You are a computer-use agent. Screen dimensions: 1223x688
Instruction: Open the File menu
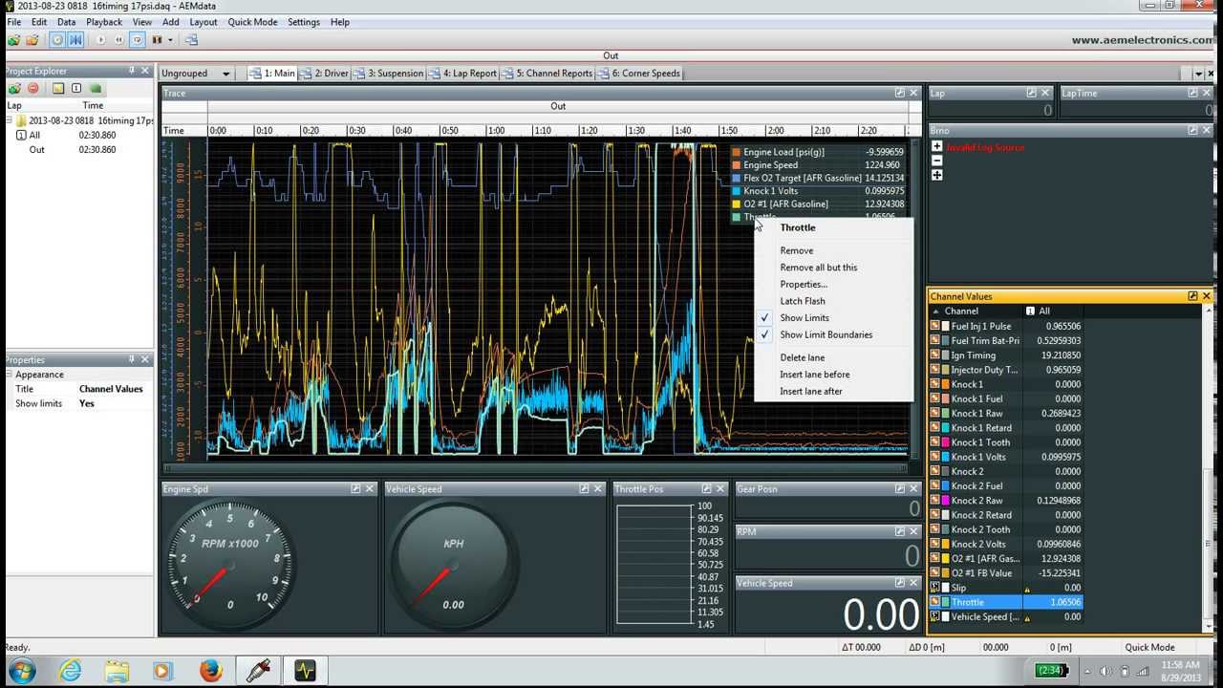coord(14,22)
